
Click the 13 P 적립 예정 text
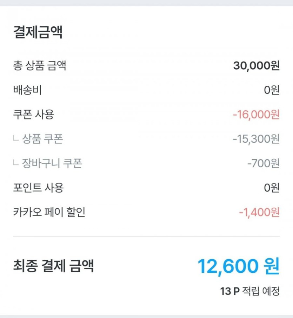pyautogui.click(x=250, y=291)
